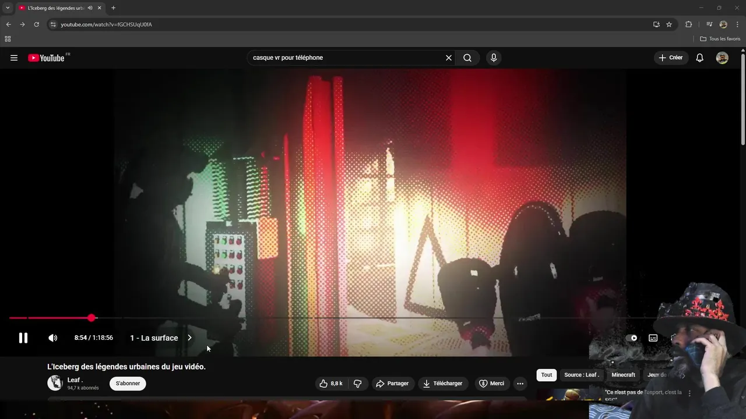Viewport: 746px width, 419px height.
Task: Run search with the magnifier button
Action: pos(467,58)
